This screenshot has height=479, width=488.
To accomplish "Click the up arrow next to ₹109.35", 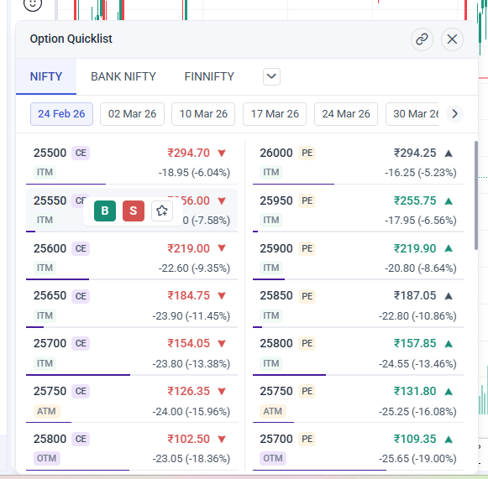I will (449, 440).
